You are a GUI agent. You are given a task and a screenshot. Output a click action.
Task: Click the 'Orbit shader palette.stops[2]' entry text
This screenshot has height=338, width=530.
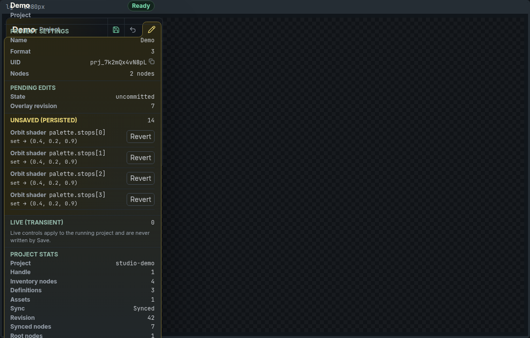(58, 174)
